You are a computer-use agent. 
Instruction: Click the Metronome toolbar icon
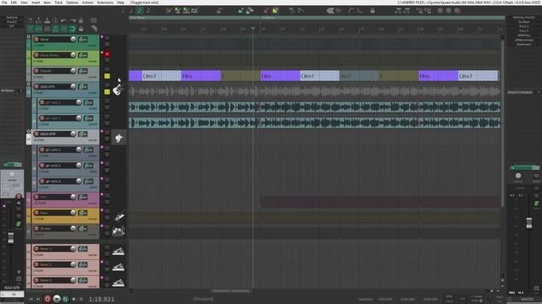(81, 20)
